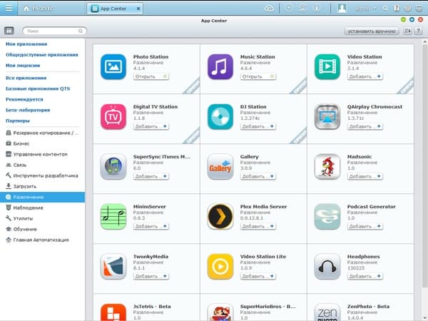The height and width of the screenshot is (321, 428).
Task: Select the Music Station app icon
Action: coord(220,66)
